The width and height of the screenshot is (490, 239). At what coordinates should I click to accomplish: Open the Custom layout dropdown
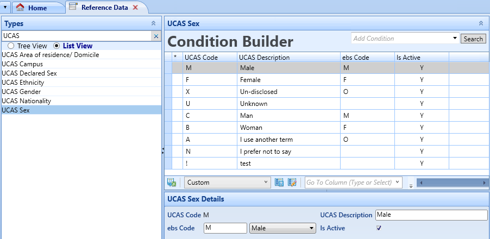pyautogui.click(x=266, y=182)
